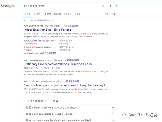Expand 'Is 30 minutes a day on an exercise bike enough?'
Image resolution: width=162 pixels, height=122 pixels.
click(x=71, y=108)
